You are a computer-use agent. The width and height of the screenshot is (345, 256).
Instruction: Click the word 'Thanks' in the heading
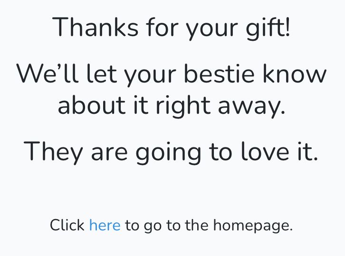coord(95,27)
